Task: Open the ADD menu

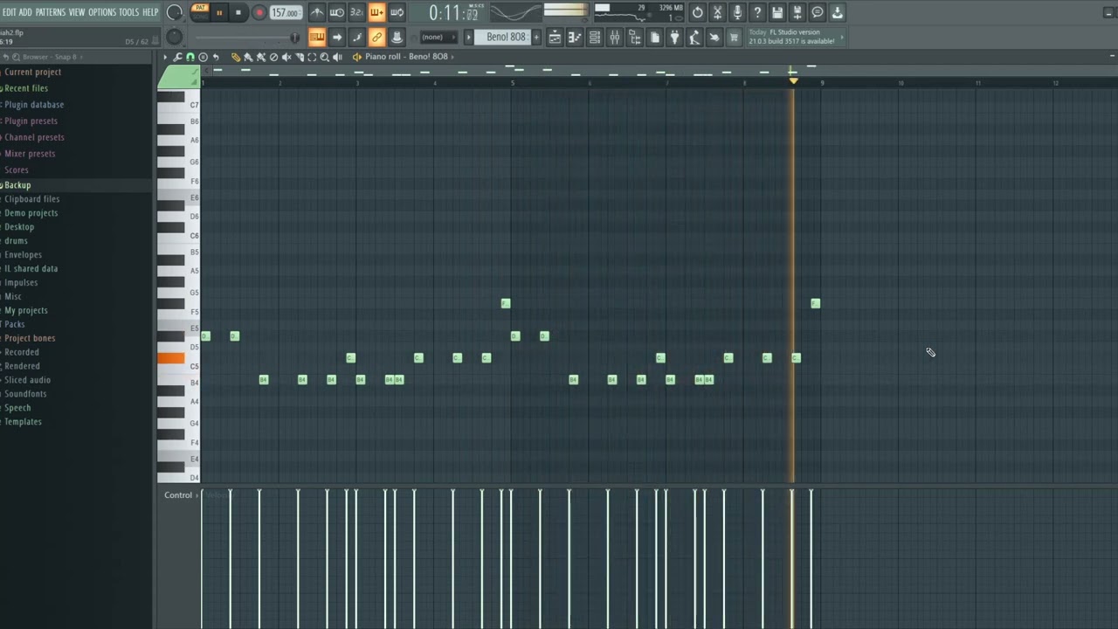Action: click(x=26, y=12)
